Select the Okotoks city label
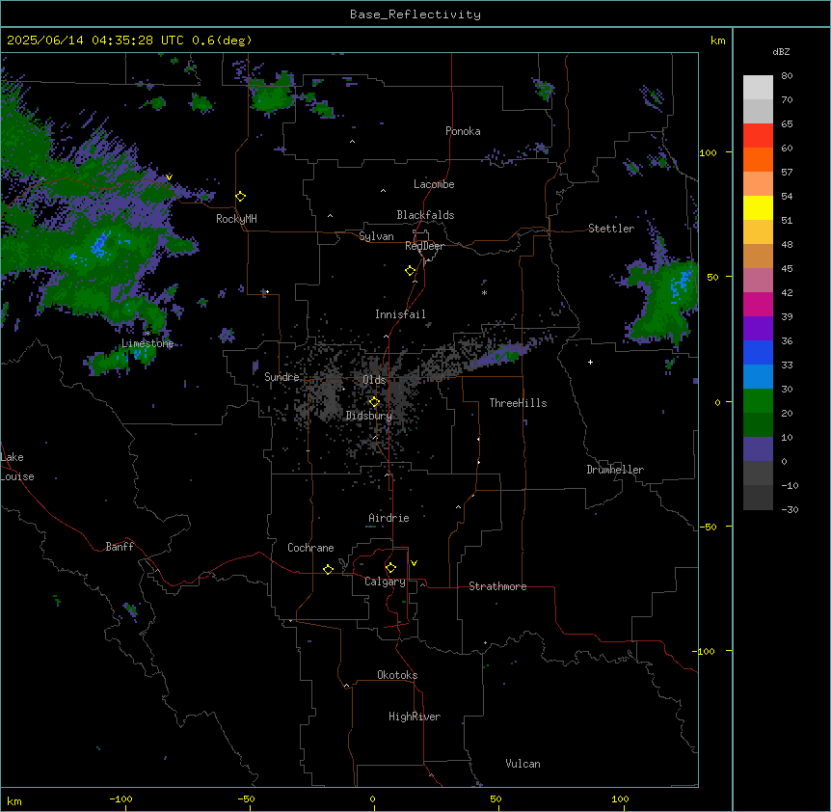831x812 pixels. coord(397,675)
